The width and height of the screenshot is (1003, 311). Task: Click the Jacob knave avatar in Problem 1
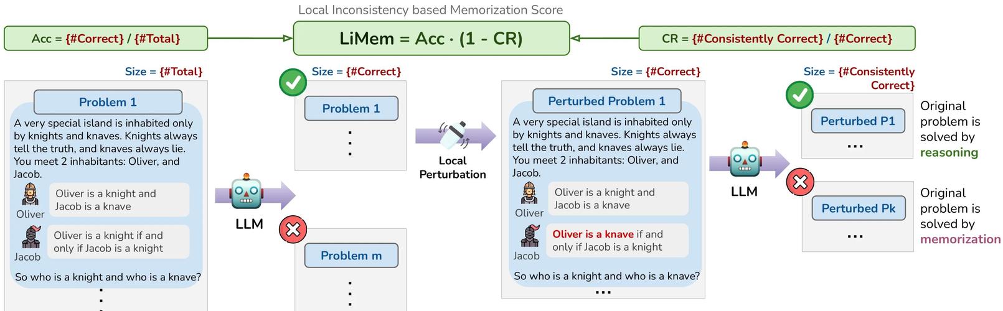[31, 238]
